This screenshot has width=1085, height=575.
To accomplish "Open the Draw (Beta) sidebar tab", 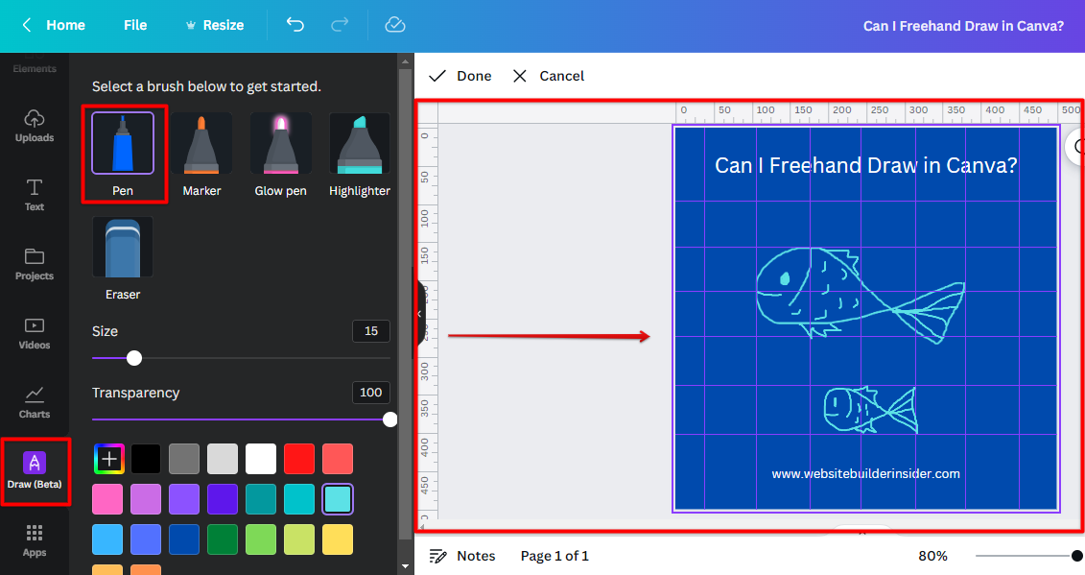I will point(35,470).
